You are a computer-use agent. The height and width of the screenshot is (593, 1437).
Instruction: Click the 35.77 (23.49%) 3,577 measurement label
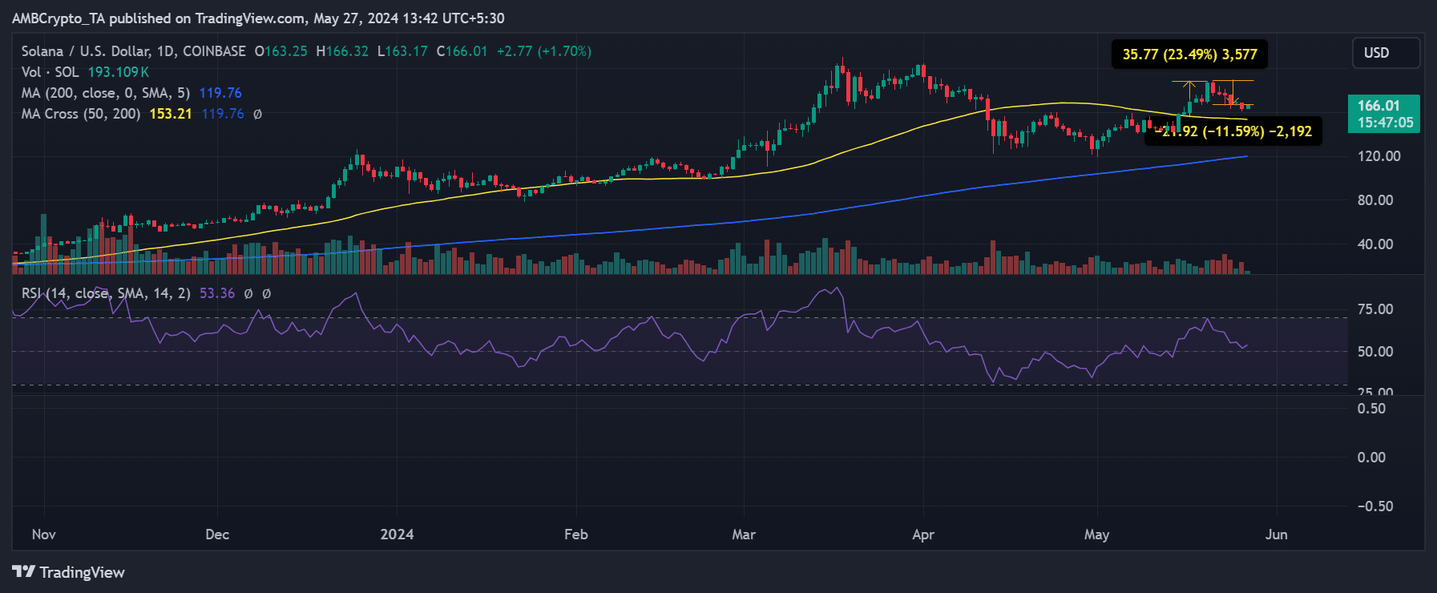click(x=1189, y=54)
